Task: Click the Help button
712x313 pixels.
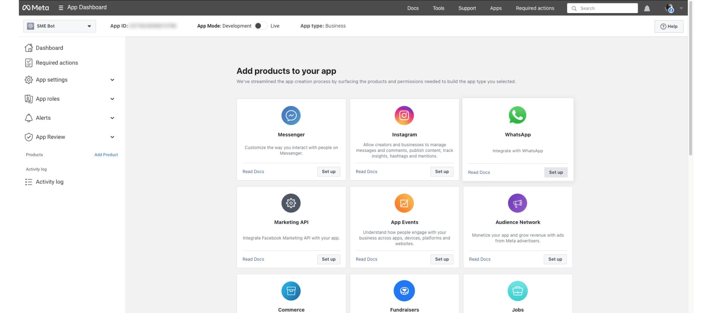Action: point(669,26)
